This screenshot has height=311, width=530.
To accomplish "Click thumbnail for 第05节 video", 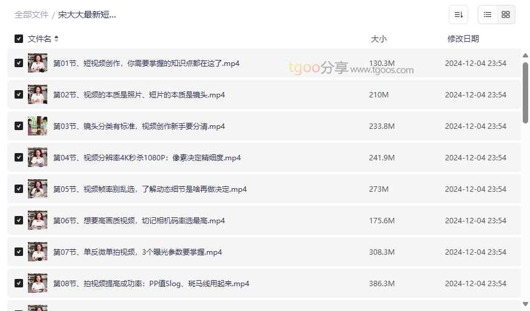I will 38,189.
